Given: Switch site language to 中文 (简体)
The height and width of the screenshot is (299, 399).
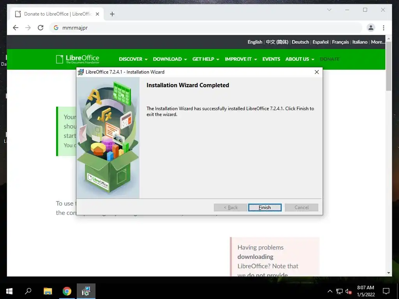Looking at the screenshot, I should (x=277, y=42).
